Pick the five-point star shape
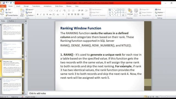Image resolution: width=176 pixels, height=99 pixels. click(x=123, y=15)
